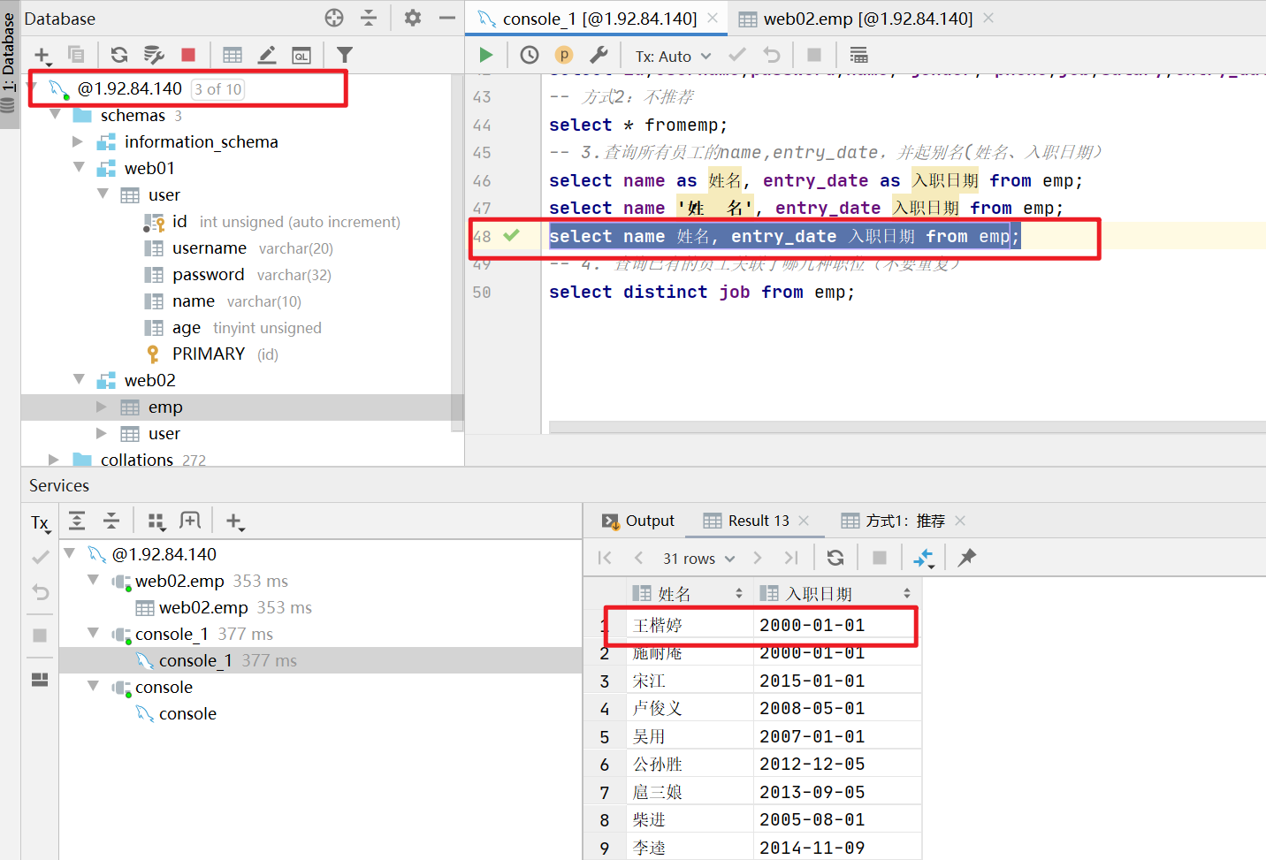Pin the current result tab
This screenshot has width=1266, height=860.
point(967,558)
